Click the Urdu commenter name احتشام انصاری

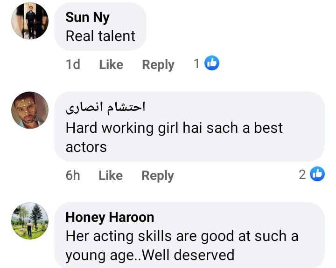[105, 107]
